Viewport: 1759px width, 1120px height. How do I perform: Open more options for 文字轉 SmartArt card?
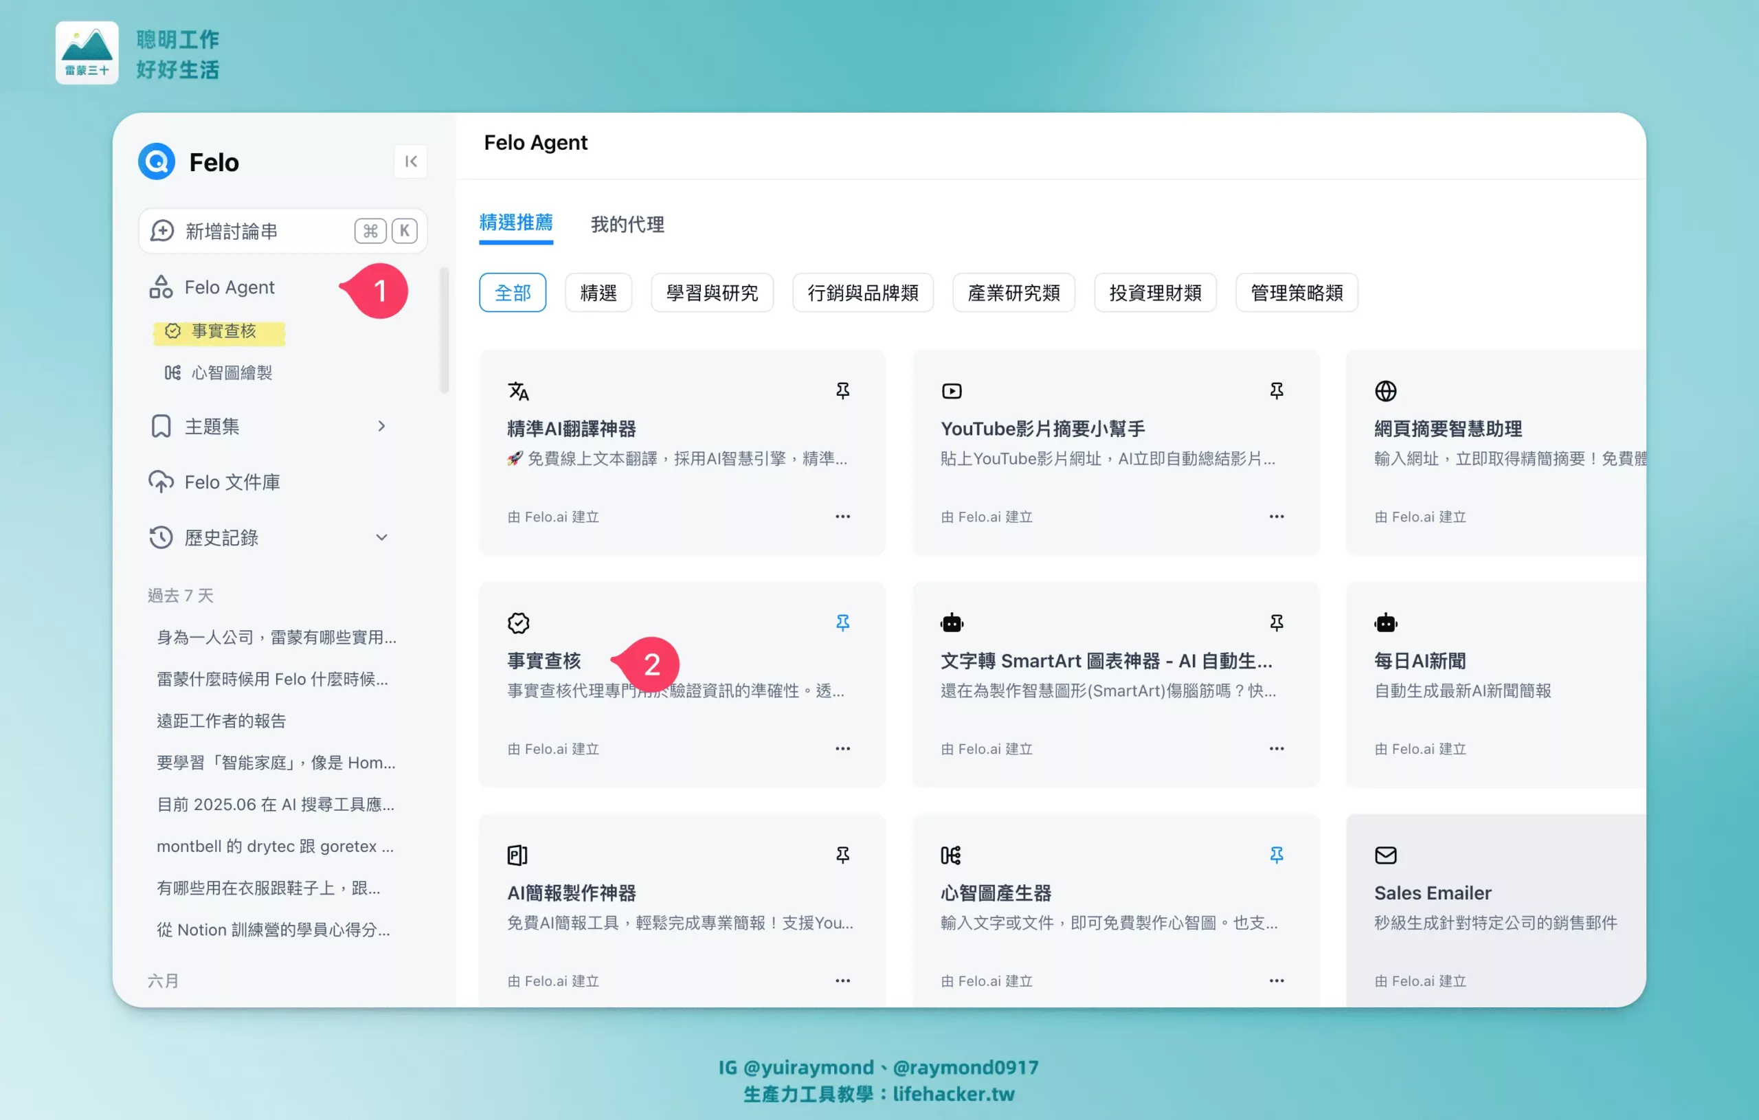1276,749
